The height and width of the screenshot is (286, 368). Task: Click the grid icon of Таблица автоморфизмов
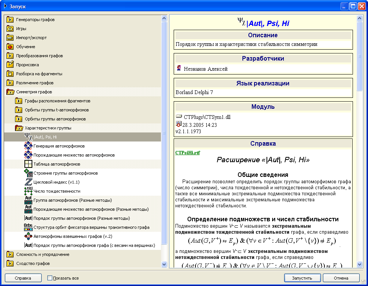pos(28,164)
